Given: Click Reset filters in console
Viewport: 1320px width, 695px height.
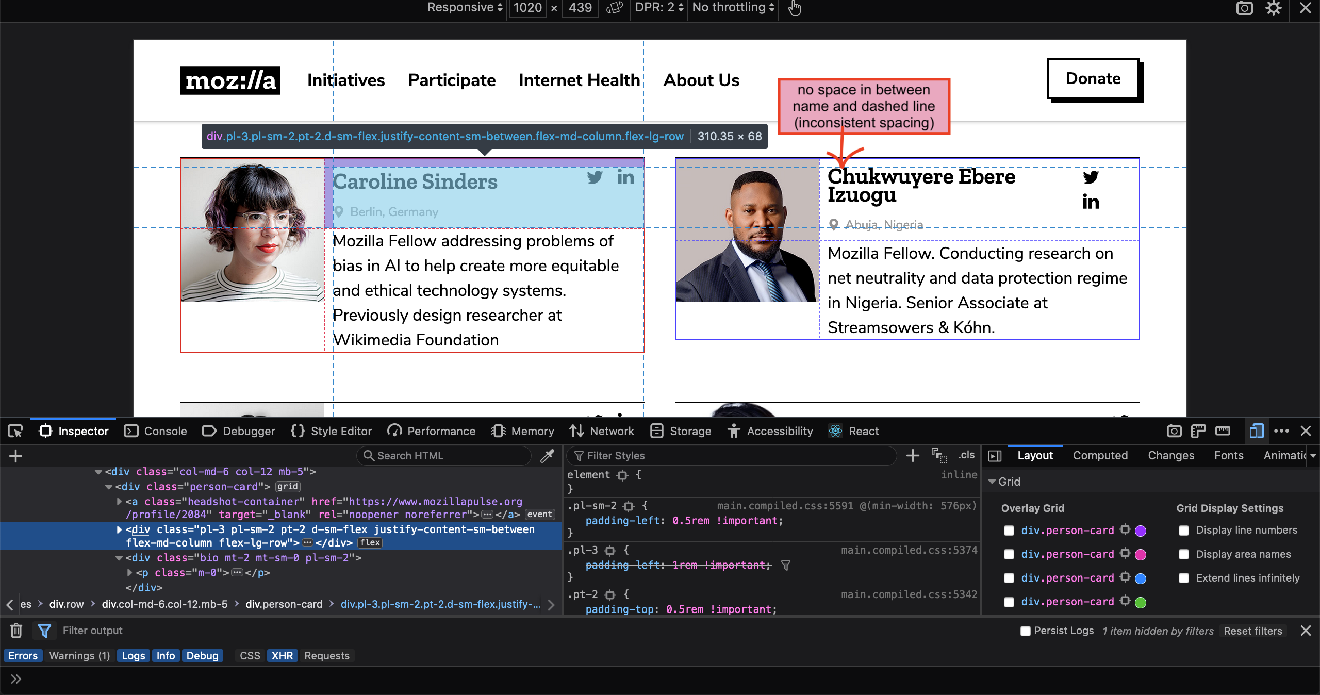Looking at the screenshot, I should (1252, 631).
